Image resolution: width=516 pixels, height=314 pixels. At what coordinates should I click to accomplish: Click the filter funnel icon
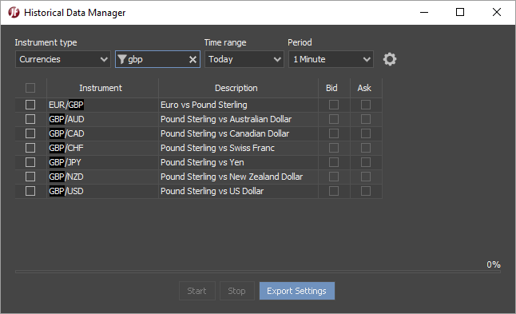[x=121, y=59]
